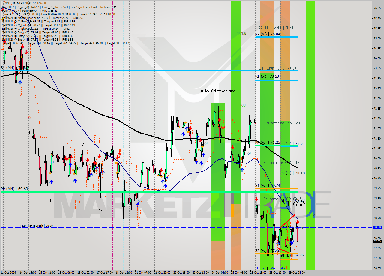Click the 'S1 (w) | 69.74' label
Screen dimensions: 384x276
(268, 186)
